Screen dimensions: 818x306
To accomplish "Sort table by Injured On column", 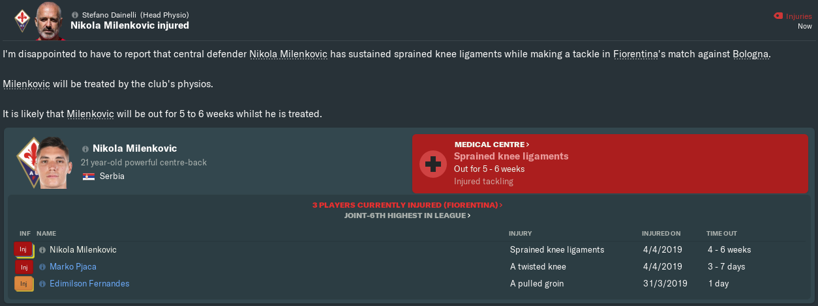I will tap(661, 233).
